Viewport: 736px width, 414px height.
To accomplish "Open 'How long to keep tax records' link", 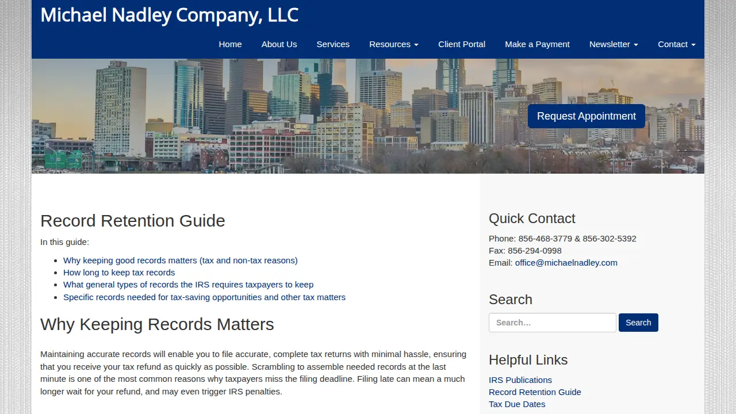I will click(x=119, y=273).
